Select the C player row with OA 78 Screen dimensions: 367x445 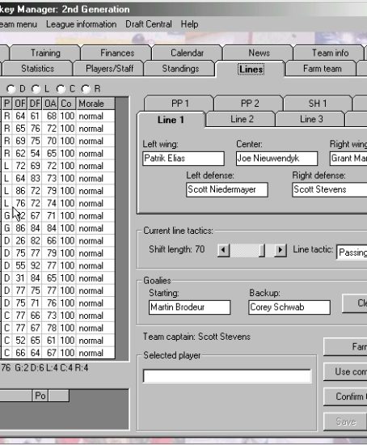(58, 328)
